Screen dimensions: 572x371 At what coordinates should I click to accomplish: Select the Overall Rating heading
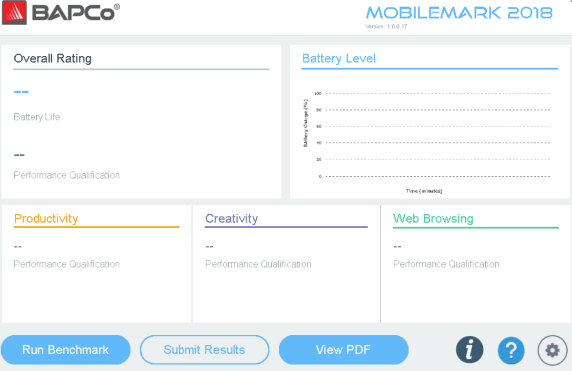pyautogui.click(x=52, y=59)
